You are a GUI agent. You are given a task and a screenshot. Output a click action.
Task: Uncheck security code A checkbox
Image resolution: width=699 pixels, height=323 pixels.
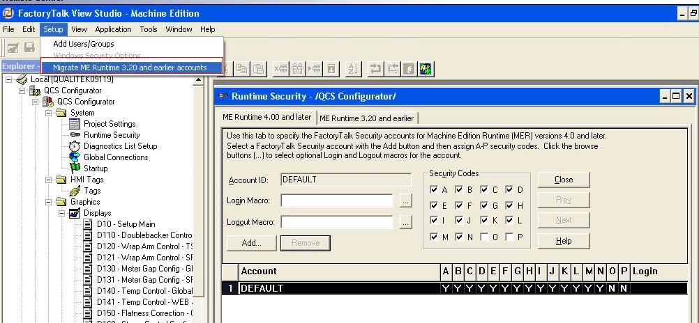(x=434, y=189)
